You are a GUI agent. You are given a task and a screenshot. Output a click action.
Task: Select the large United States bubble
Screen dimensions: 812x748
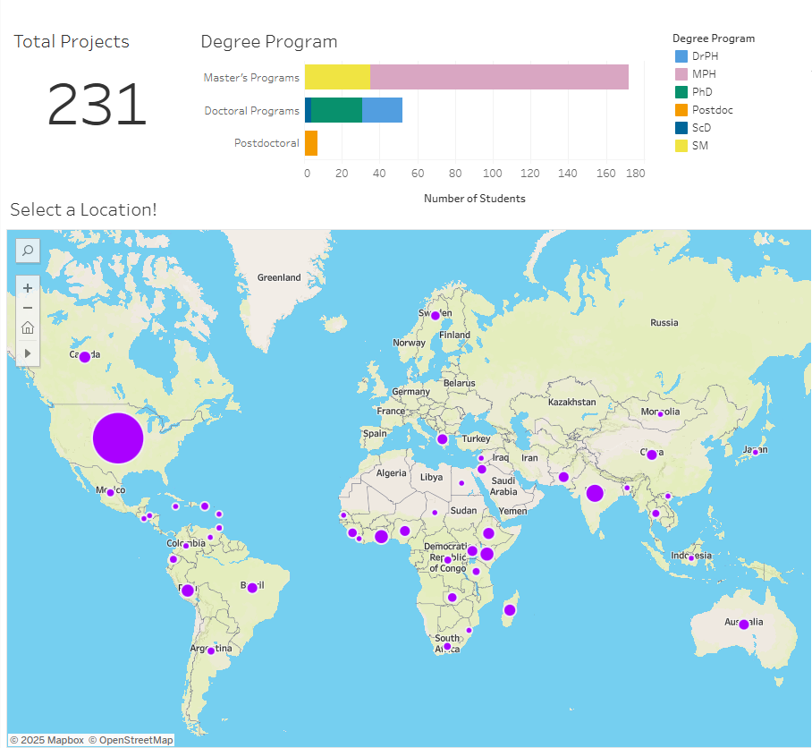pos(119,438)
